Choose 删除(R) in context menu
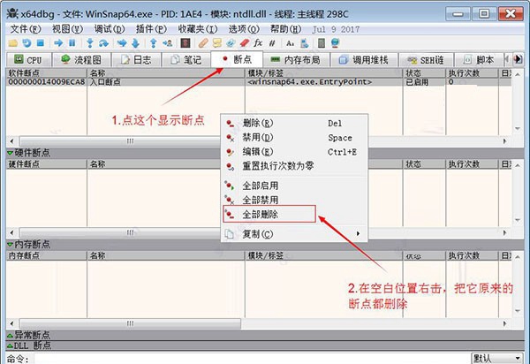530x364 pixels. pyautogui.click(x=294, y=124)
